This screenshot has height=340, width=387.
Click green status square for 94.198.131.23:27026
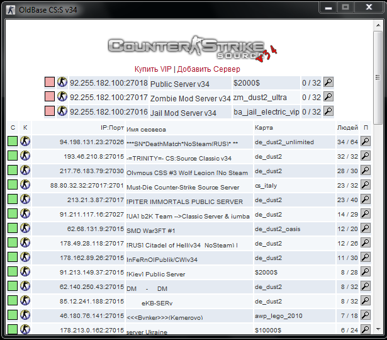(13, 141)
